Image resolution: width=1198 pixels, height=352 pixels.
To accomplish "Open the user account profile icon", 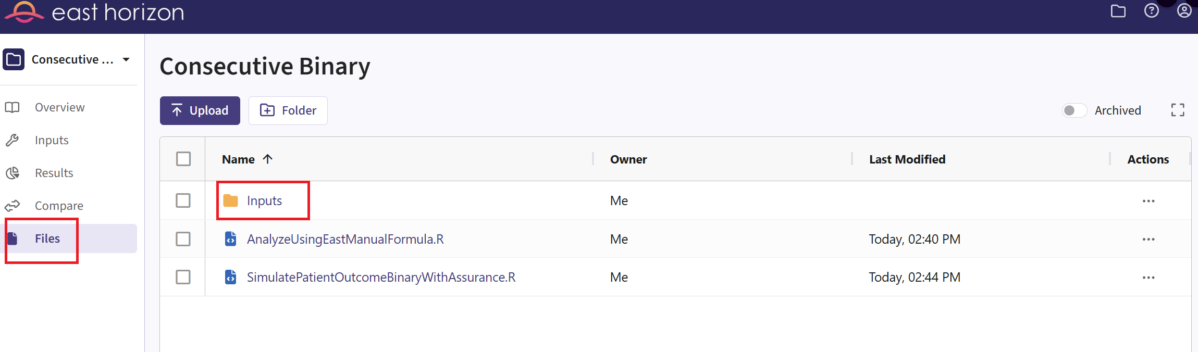I will tap(1184, 11).
